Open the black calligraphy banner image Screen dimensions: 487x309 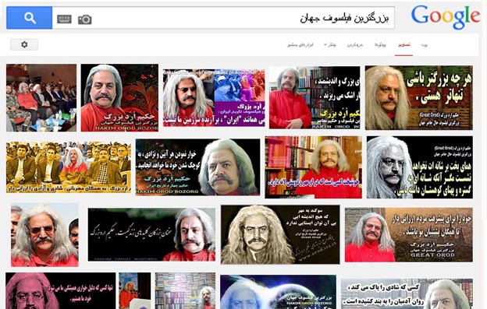pyautogui.click(x=151, y=235)
